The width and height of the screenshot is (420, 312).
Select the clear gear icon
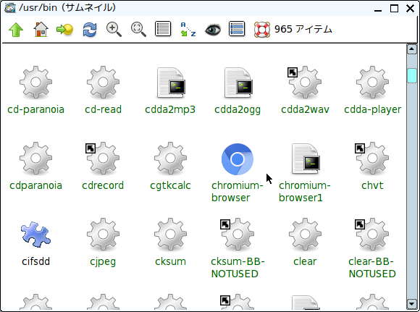(x=305, y=235)
